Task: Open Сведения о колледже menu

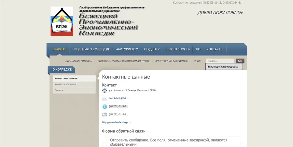Action: click(91, 49)
